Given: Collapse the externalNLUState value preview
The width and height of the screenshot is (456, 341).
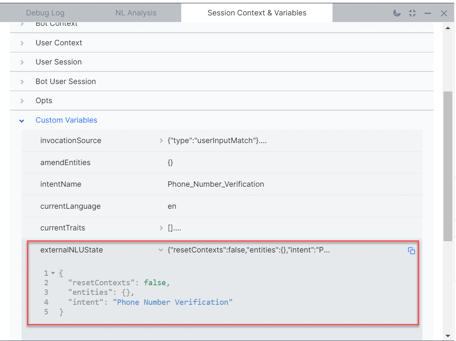Looking at the screenshot, I should (x=161, y=250).
